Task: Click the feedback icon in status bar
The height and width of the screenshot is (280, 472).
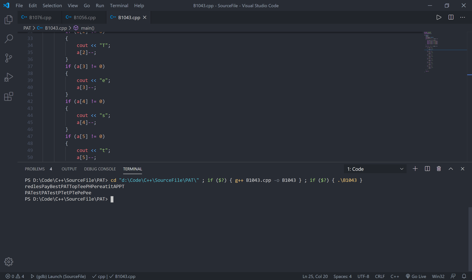Action: pos(453,276)
